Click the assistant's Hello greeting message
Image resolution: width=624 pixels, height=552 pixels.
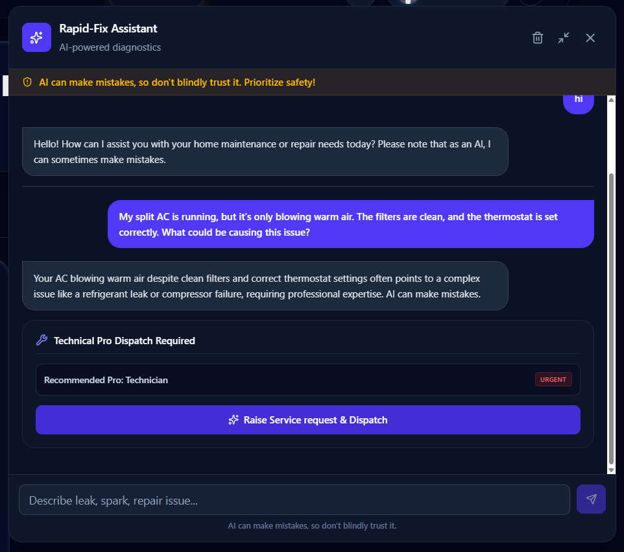(265, 151)
